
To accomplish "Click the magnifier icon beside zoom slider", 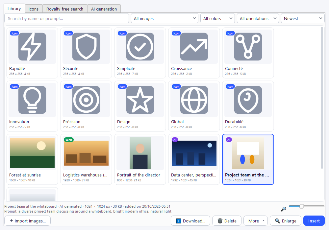I will (x=284, y=209).
